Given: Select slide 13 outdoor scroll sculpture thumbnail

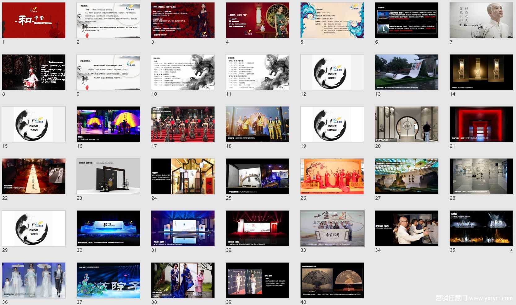Looking at the screenshot, I should [407, 72].
